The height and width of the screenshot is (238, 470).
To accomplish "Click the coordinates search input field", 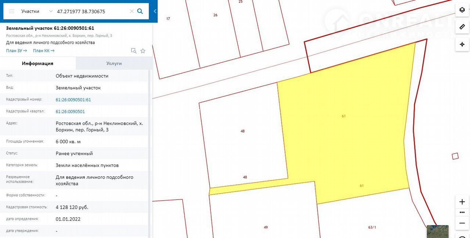I will pyautogui.click(x=92, y=11).
